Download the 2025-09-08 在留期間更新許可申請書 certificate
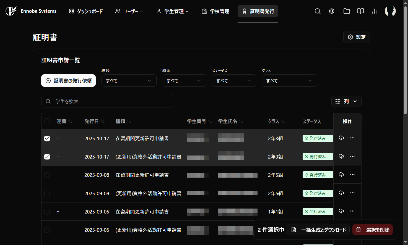 (341, 175)
